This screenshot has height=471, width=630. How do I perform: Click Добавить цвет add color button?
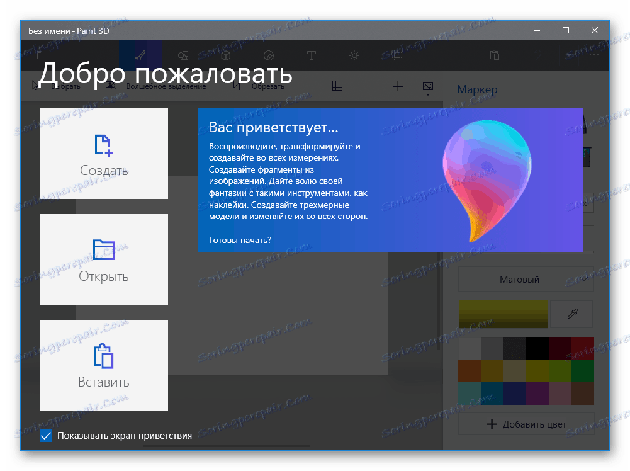[526, 424]
